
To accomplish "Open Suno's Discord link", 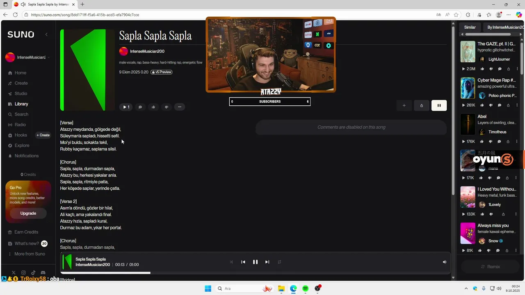I will [x=43, y=272].
